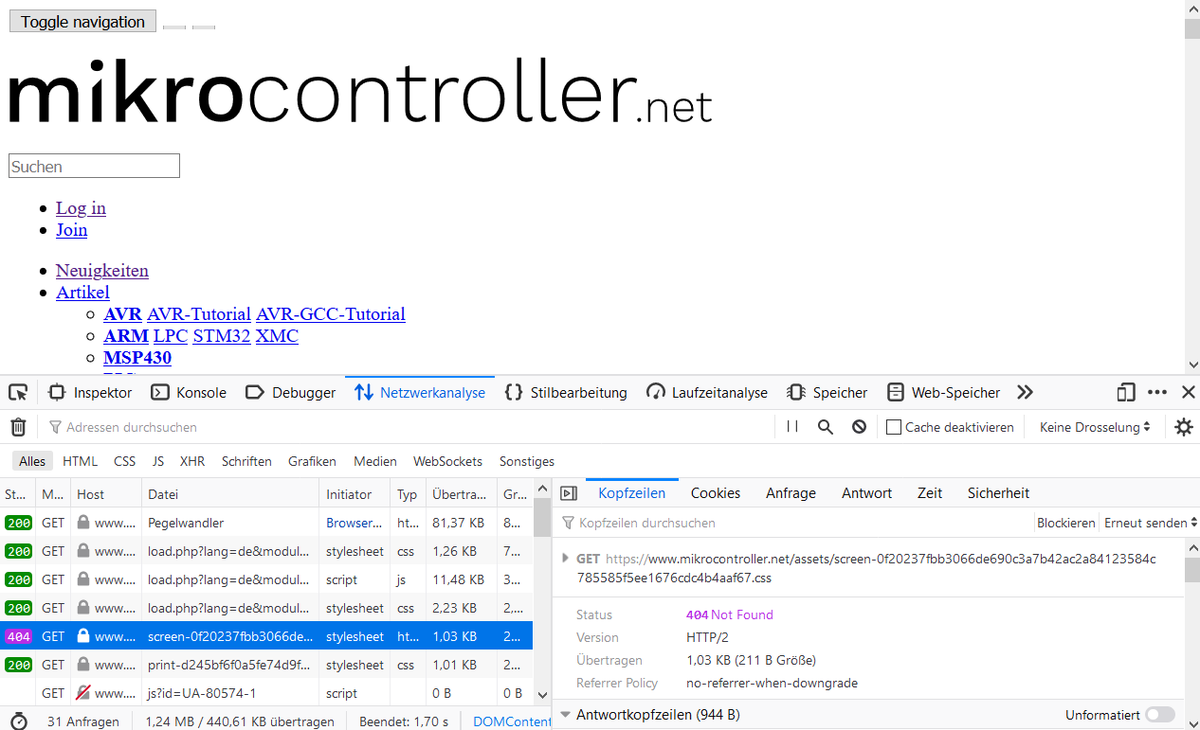Open request blocking icon

pos(859,427)
